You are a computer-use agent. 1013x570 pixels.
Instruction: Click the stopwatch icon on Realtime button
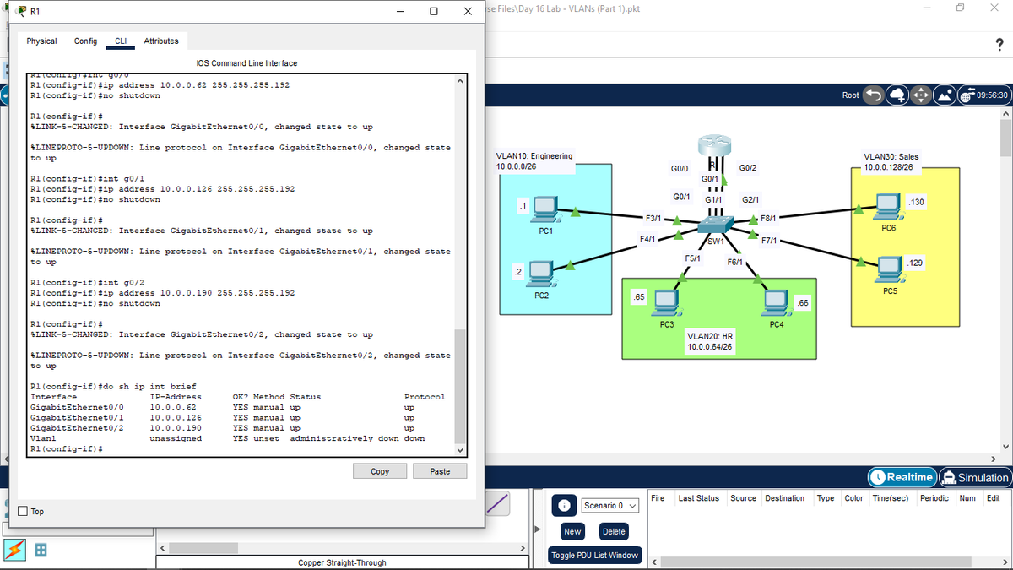click(880, 477)
